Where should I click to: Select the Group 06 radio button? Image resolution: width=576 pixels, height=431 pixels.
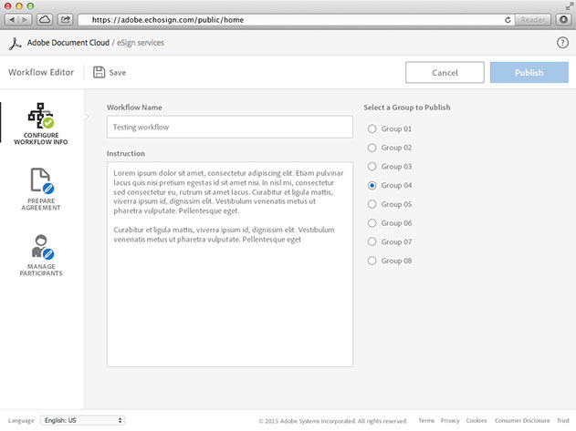(x=372, y=223)
